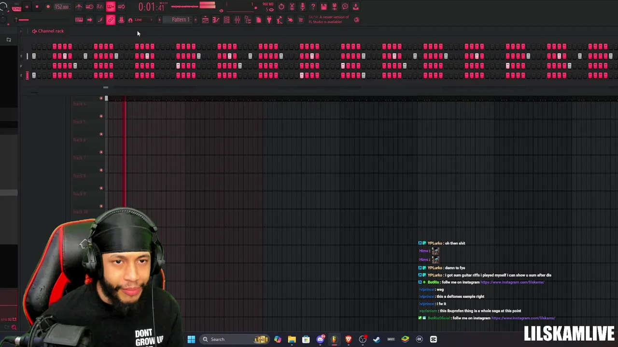Toggle wait for input to start playing
The image size is (618, 347).
[89, 7]
